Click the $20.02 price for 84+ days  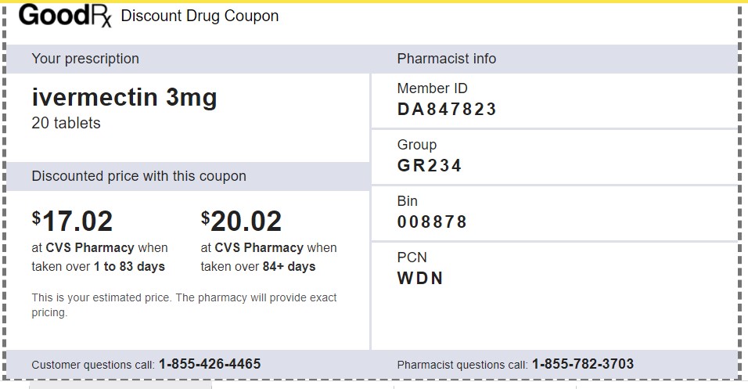coord(242,222)
